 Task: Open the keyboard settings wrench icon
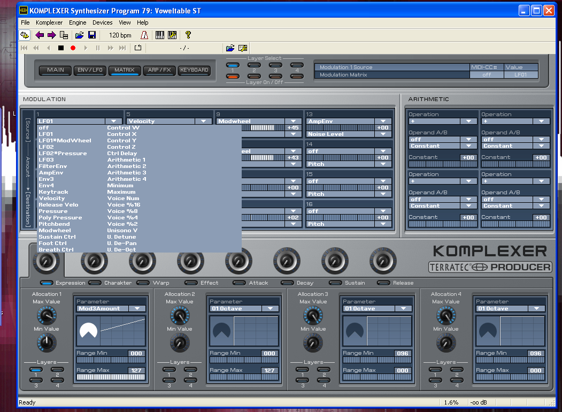(172, 35)
